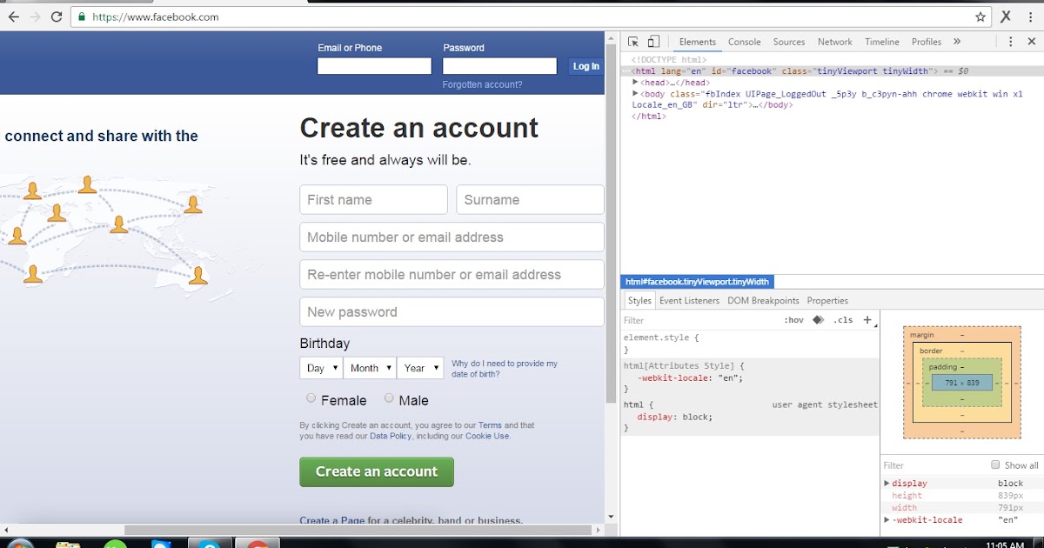
Task: Open the overflow chevron for more DevTools panels
Action: 957,41
